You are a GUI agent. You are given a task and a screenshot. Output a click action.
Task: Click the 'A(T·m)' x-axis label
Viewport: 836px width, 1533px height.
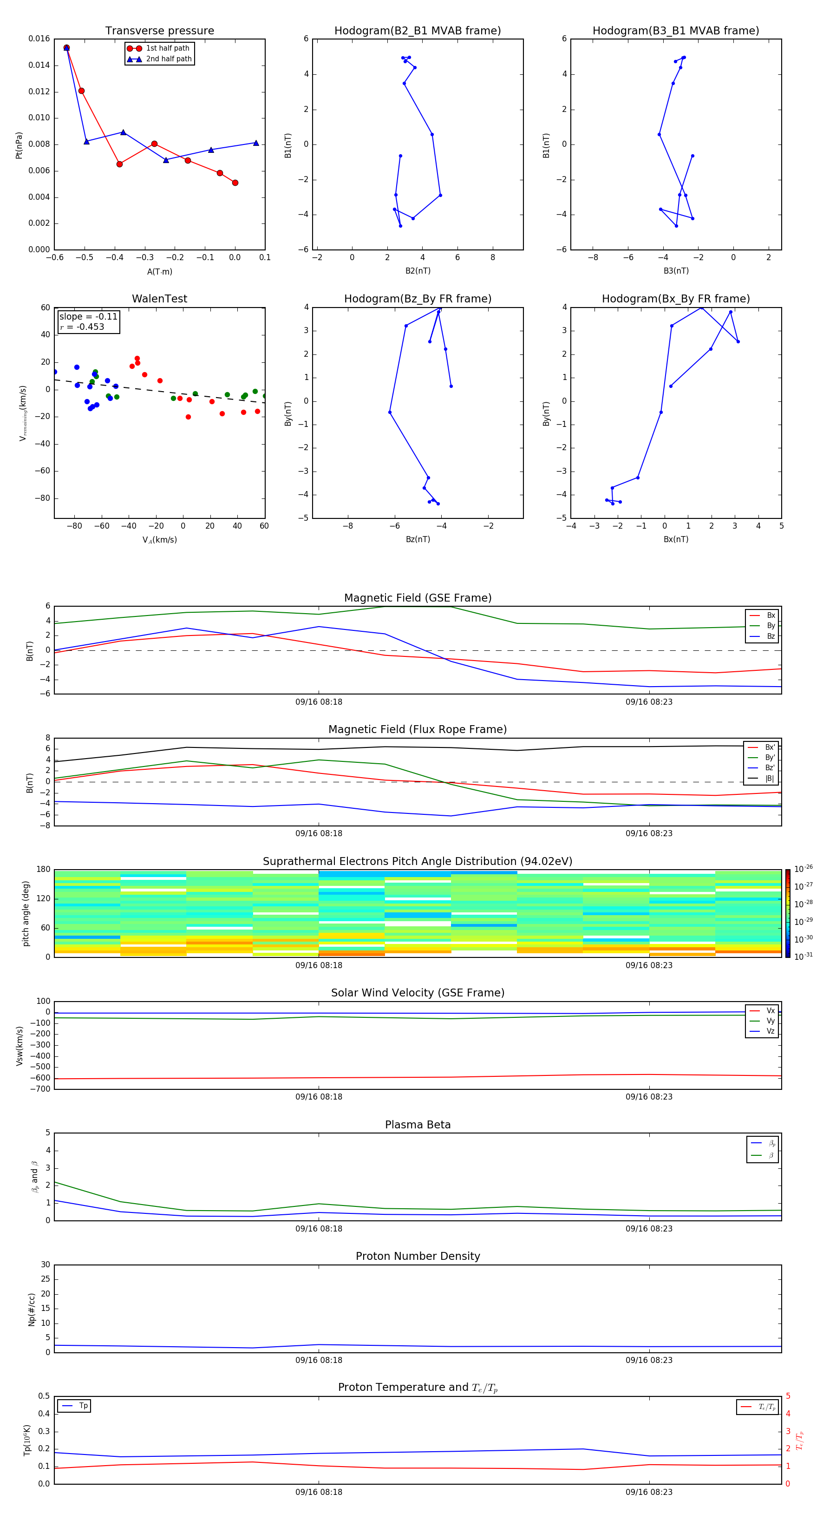159,271
